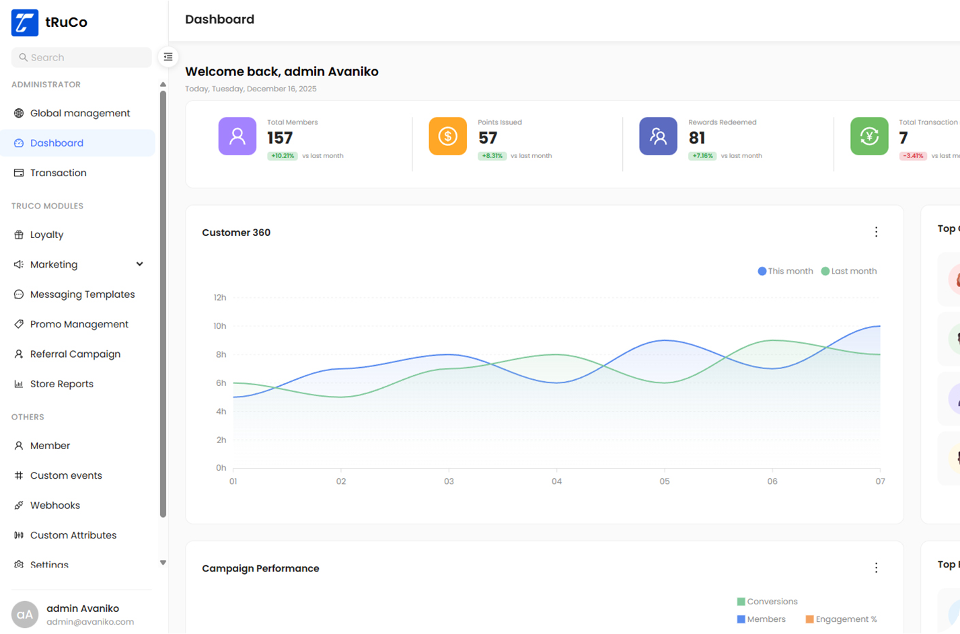Select the Transaction sidebar icon

click(18, 173)
